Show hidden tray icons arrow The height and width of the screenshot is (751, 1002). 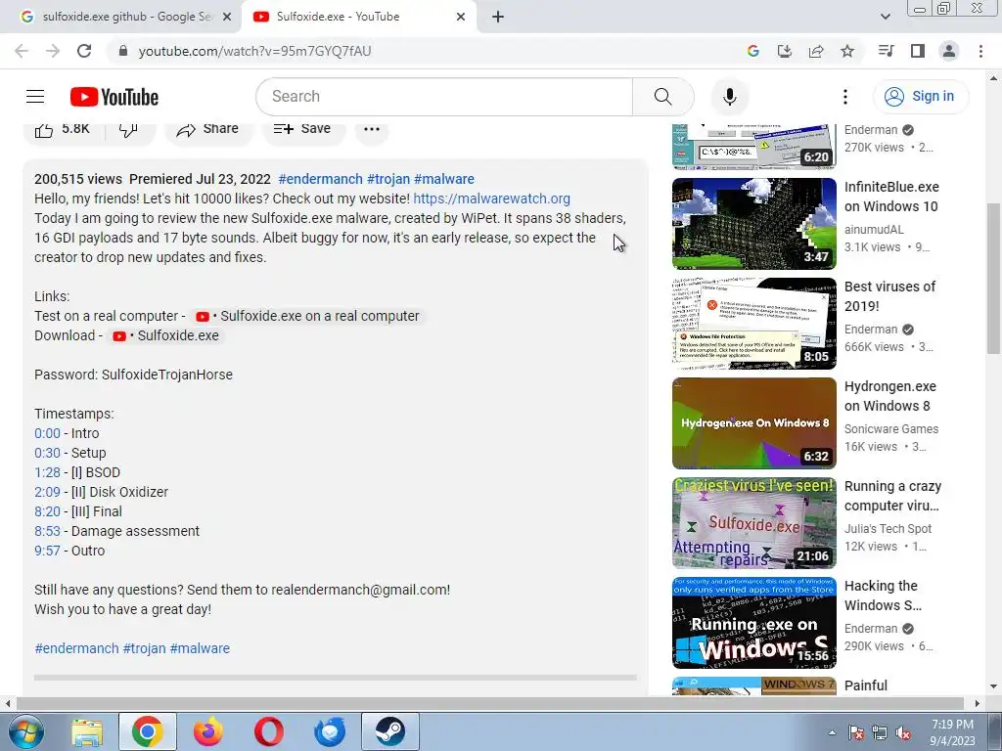pos(832,732)
